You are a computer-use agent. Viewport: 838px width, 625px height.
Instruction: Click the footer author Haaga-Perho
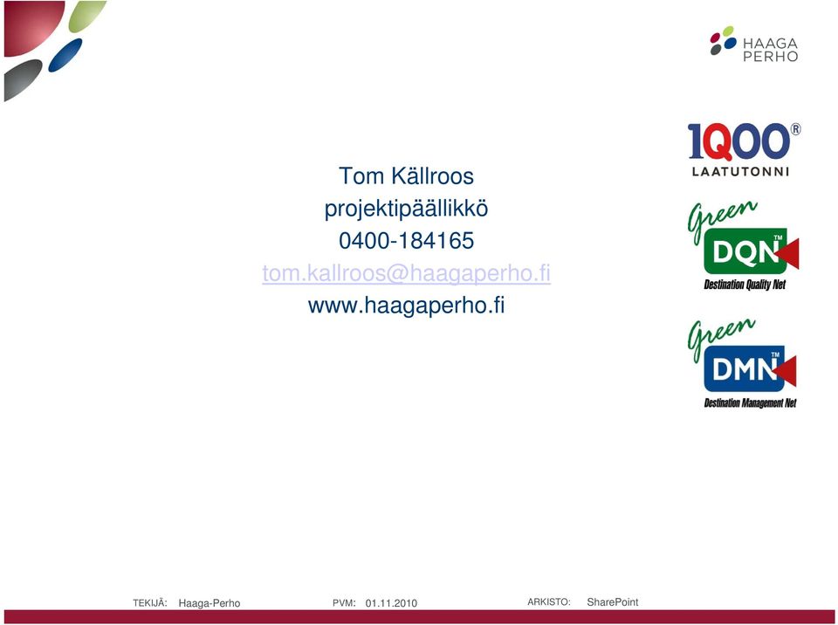pos(209,603)
